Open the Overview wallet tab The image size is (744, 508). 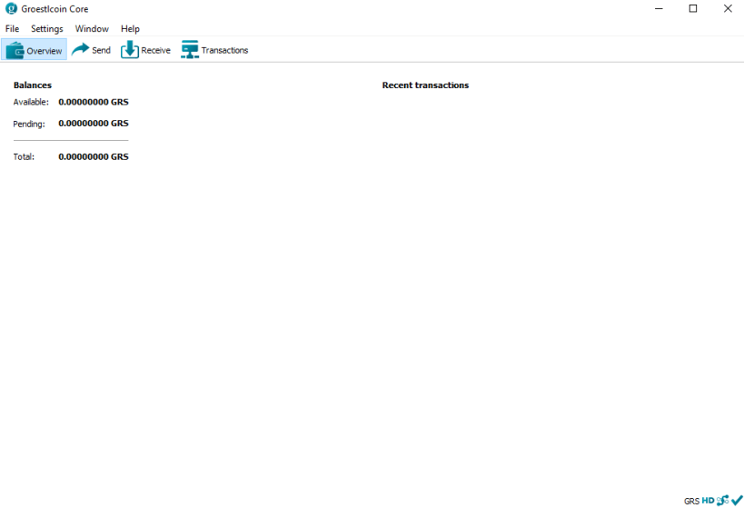[35, 50]
